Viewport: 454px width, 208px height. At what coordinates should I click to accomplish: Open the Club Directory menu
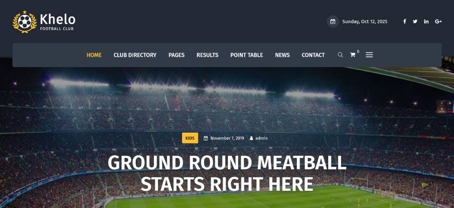click(135, 55)
